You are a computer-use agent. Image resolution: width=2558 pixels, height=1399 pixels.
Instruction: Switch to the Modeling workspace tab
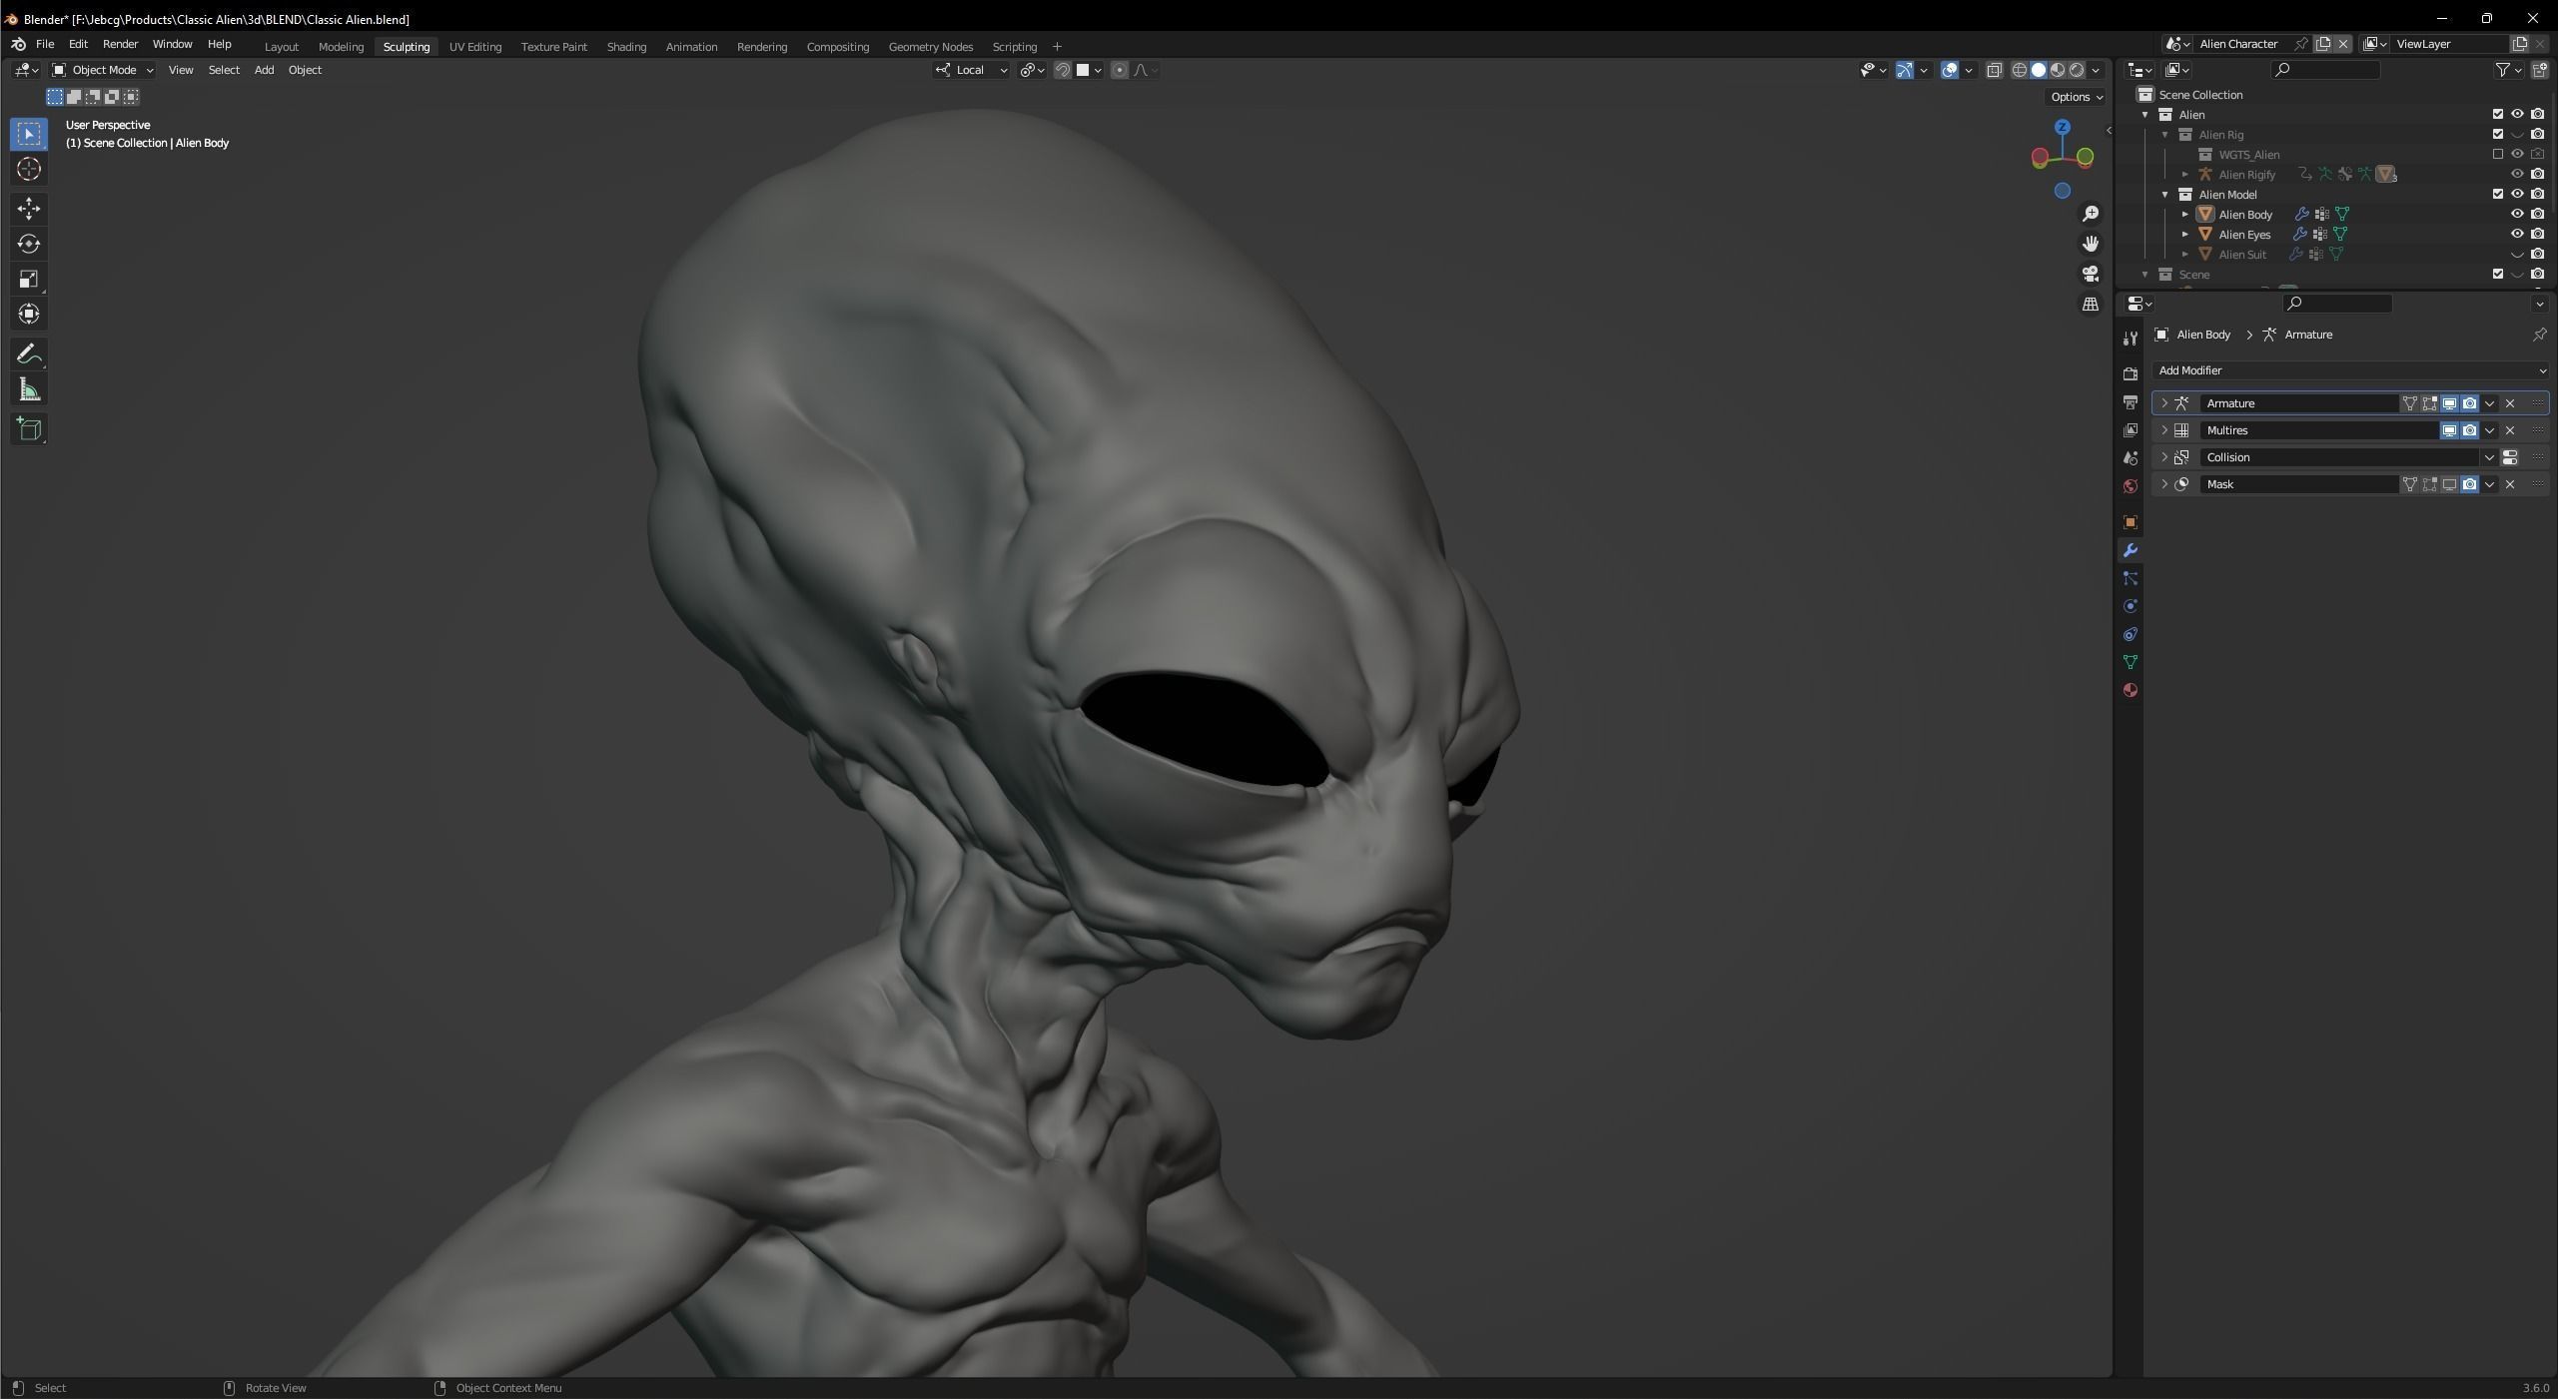[341, 47]
